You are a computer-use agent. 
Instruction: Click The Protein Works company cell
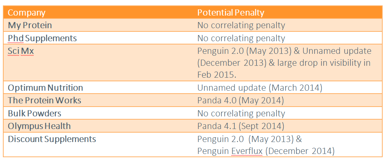(x=99, y=100)
